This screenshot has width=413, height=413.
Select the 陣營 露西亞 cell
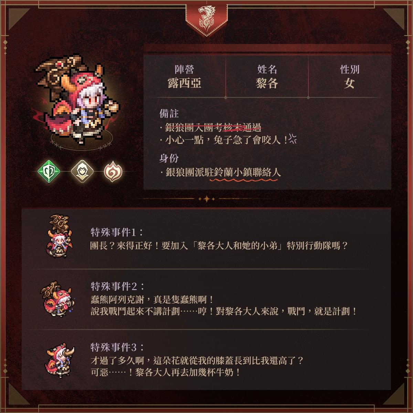(x=184, y=76)
